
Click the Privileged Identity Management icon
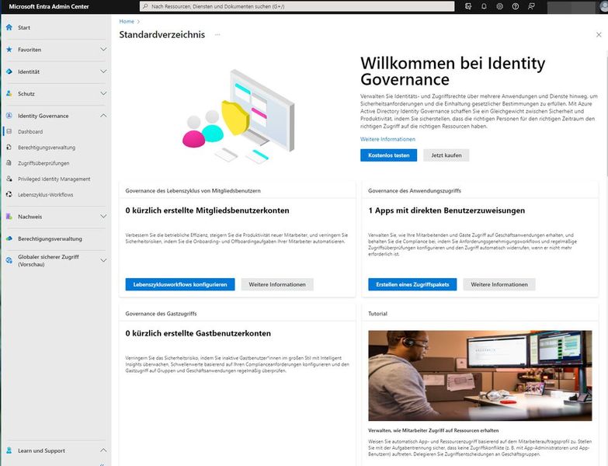pos(9,179)
